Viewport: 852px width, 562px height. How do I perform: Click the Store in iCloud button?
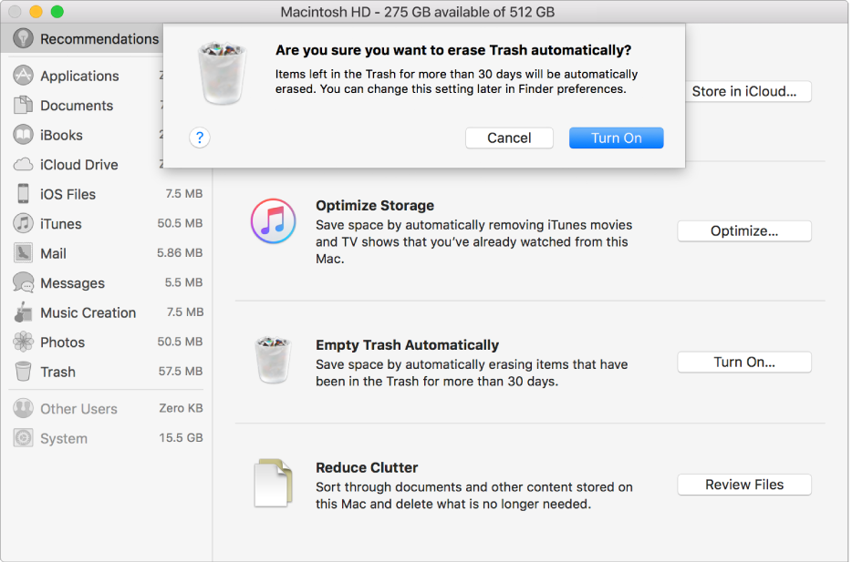(x=743, y=91)
